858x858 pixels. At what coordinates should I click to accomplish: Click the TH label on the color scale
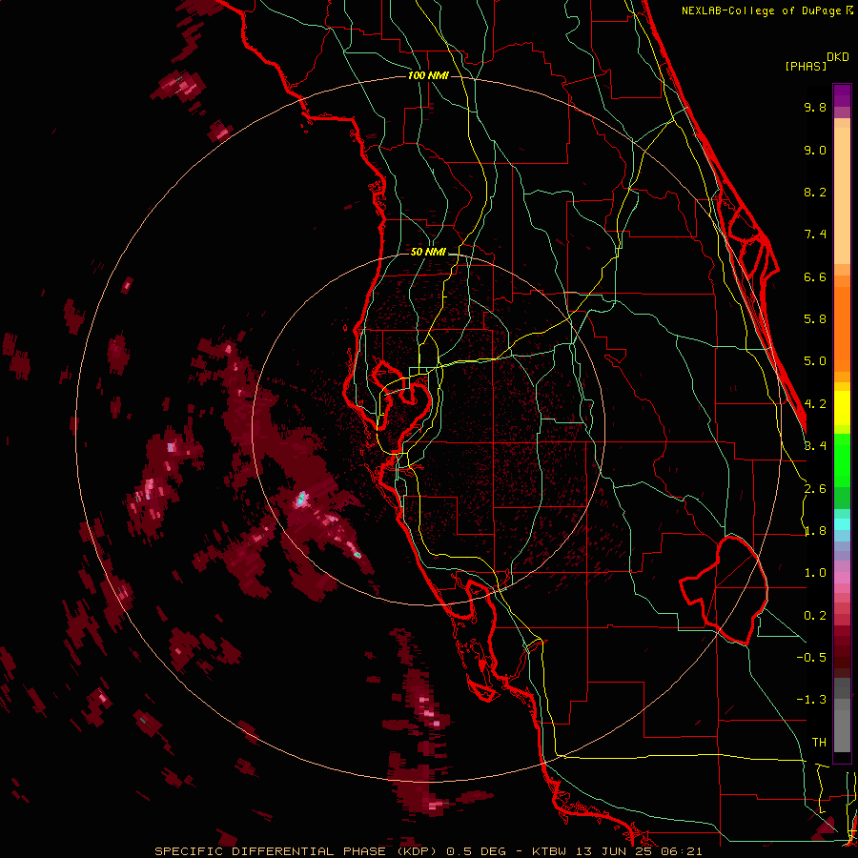click(819, 743)
